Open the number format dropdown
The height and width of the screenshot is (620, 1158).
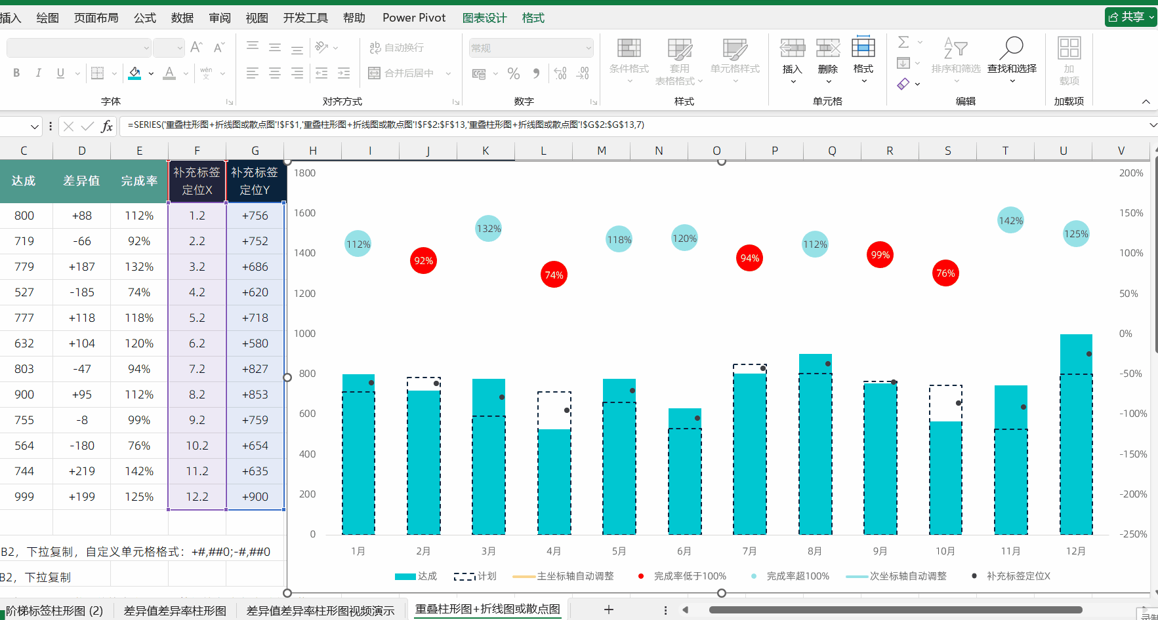pyautogui.click(x=588, y=48)
